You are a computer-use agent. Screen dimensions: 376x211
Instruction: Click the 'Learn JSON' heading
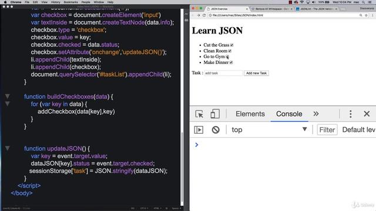217,30
